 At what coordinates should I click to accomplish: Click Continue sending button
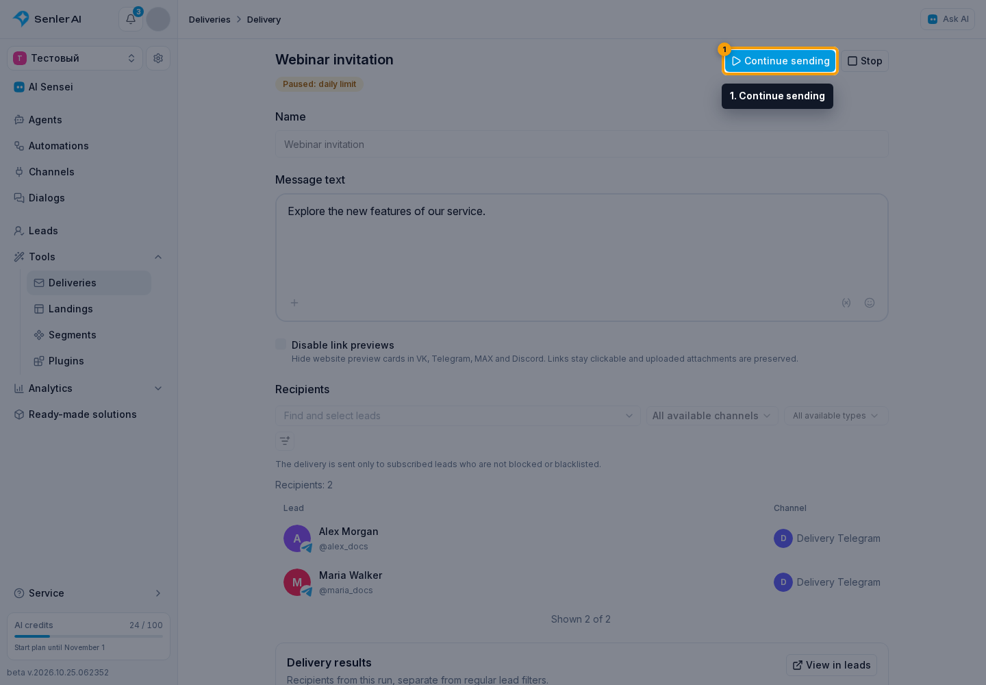coord(781,61)
